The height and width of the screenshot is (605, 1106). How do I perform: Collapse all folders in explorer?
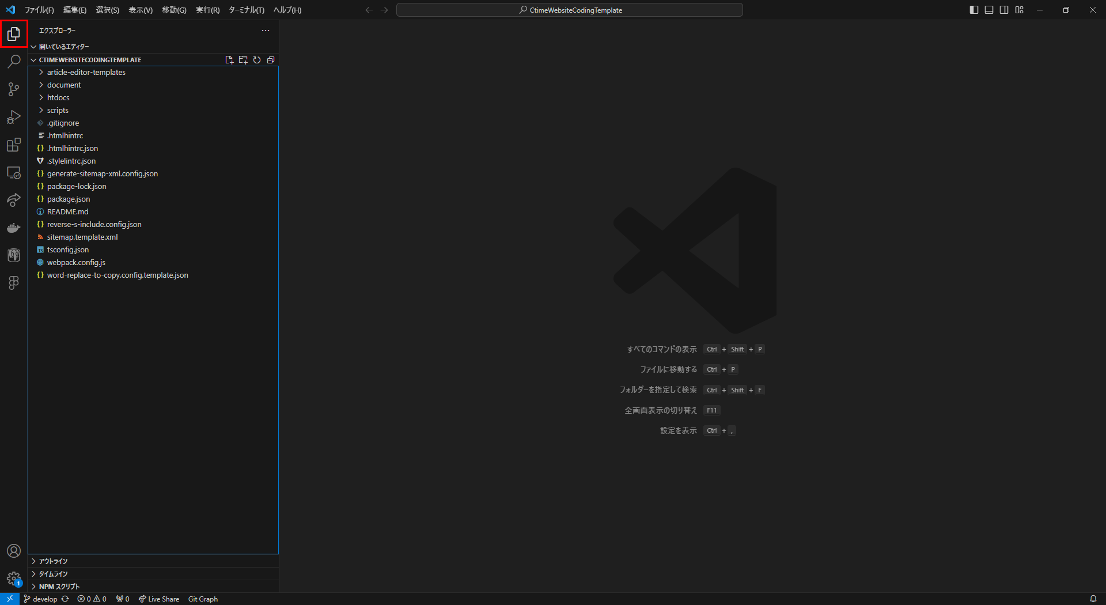click(271, 60)
